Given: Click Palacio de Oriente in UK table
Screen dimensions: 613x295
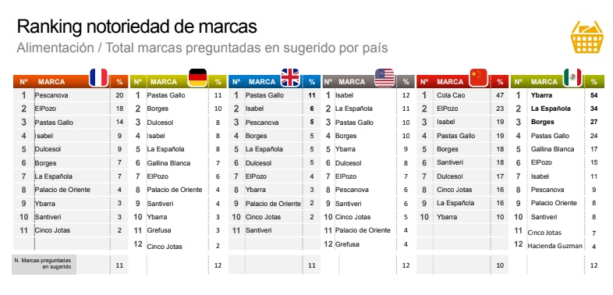Looking at the screenshot, I should click(273, 204).
